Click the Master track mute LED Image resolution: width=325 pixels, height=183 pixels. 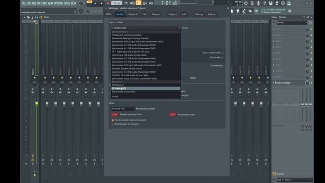[35, 78]
